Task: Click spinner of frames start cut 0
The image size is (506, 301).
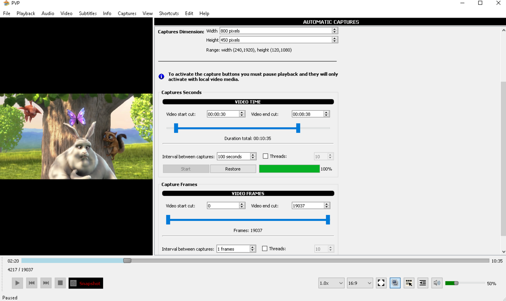Action: tap(242, 206)
